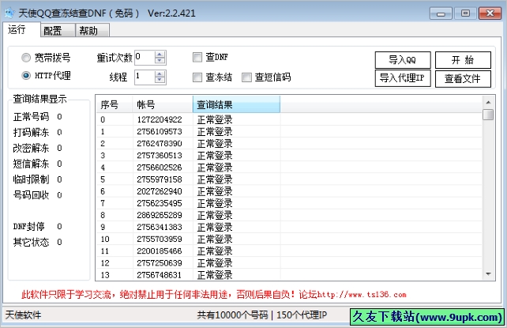The height and width of the screenshot is (328, 507).
Task: Click the 导入代理IP button
Action: 403,78
